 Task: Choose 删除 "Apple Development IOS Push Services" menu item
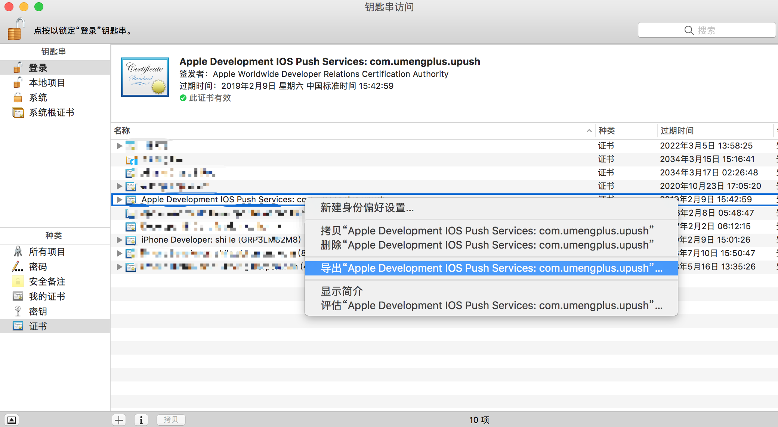click(491, 245)
